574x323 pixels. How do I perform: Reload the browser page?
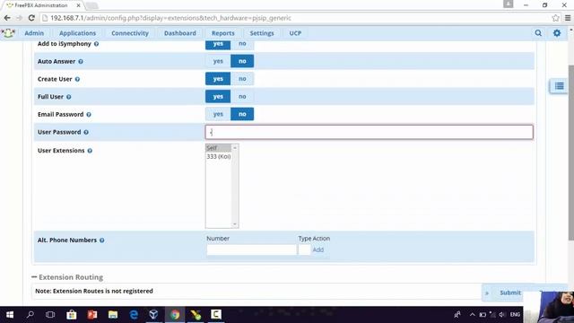31,18
